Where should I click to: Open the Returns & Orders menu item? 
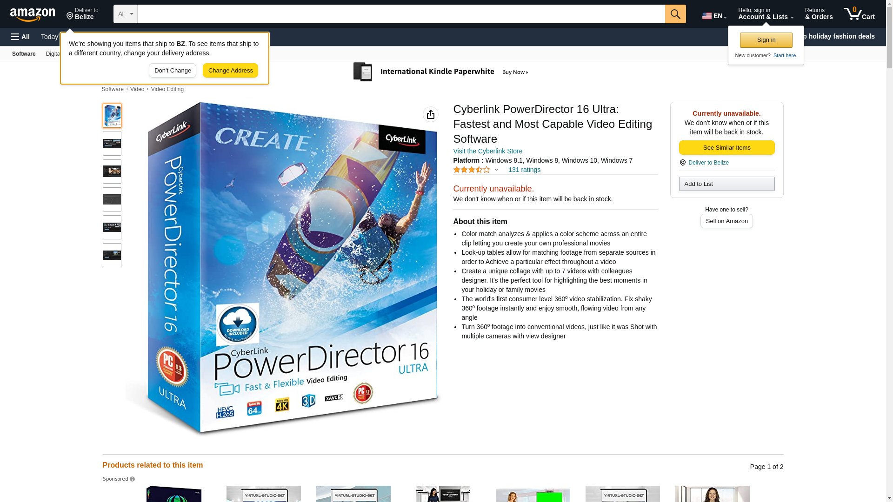(819, 14)
